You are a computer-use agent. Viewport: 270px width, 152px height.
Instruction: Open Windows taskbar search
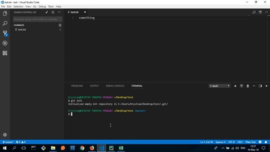(14, 148)
